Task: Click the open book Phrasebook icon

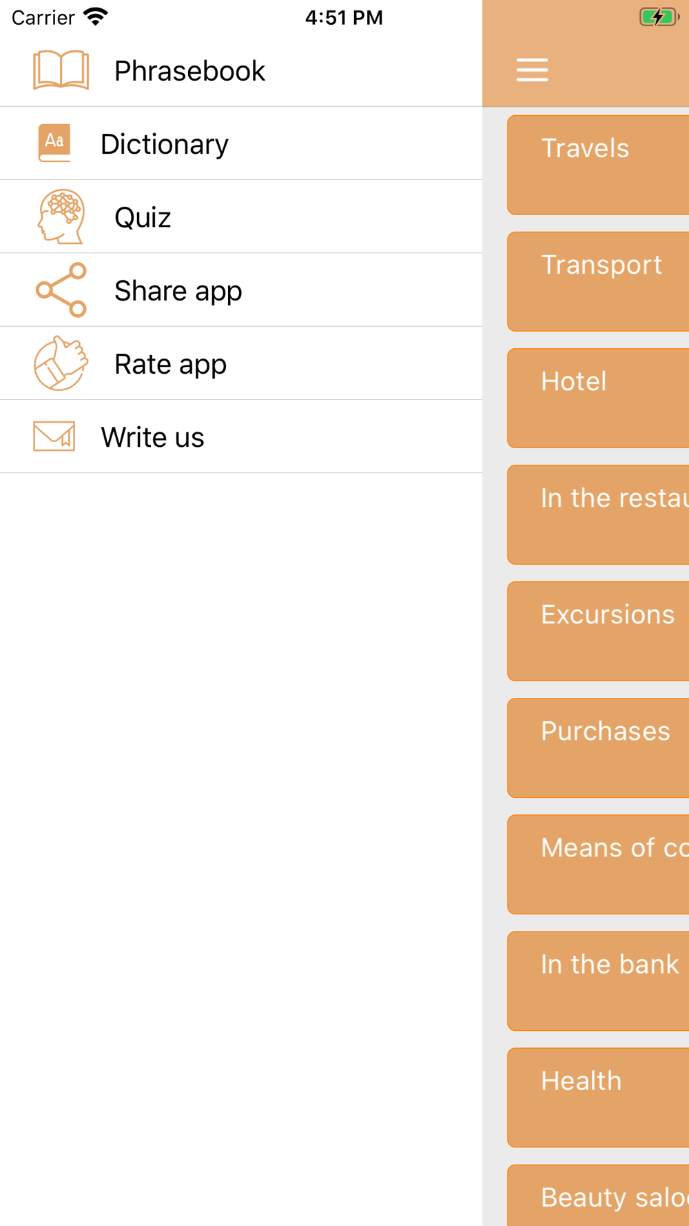Action: click(61, 70)
